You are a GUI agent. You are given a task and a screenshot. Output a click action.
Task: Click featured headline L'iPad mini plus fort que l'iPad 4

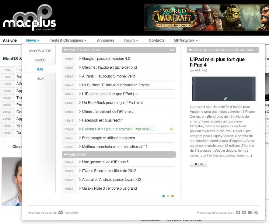[217, 62]
